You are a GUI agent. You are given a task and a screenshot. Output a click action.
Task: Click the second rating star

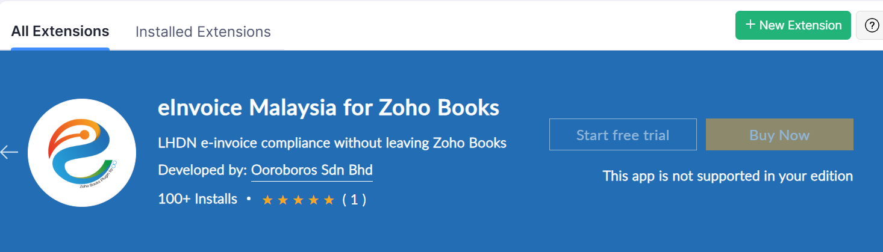(x=283, y=200)
